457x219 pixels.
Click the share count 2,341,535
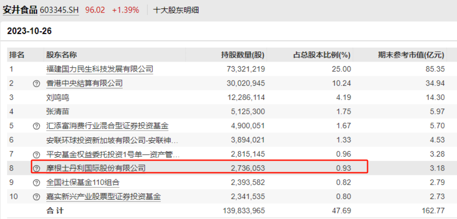[248, 197]
